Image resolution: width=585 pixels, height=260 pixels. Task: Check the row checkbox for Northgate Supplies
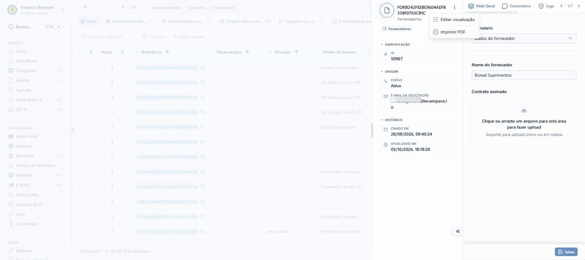click(82, 216)
